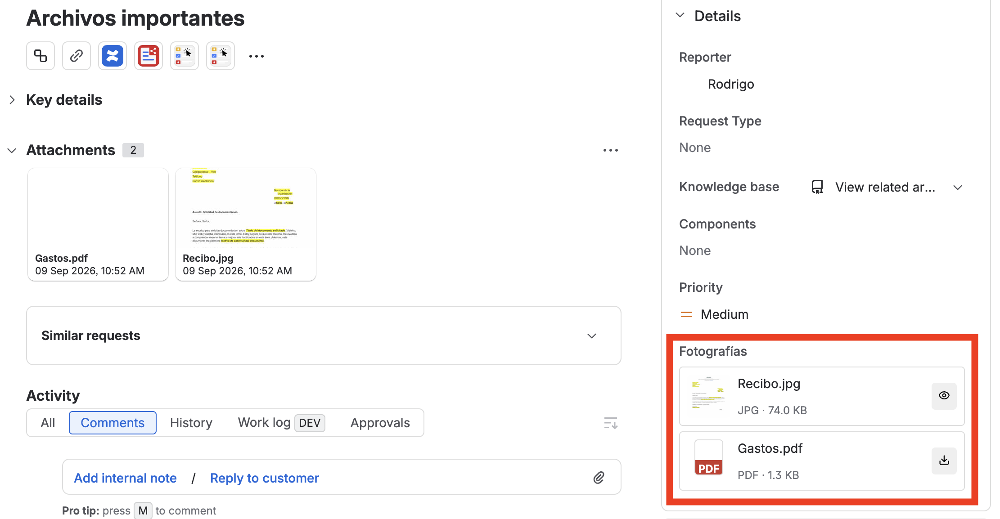Click the Gastos.pdf name in Fotografías
The height and width of the screenshot is (519, 1000).
(770, 448)
